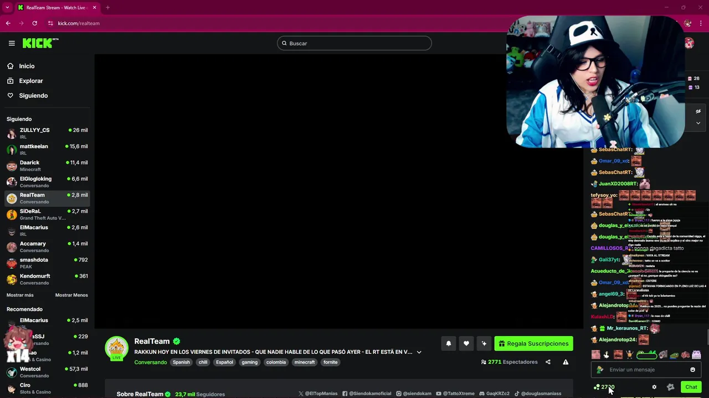
Task: Open @siendokam Instagram link
Action: tap(413, 394)
